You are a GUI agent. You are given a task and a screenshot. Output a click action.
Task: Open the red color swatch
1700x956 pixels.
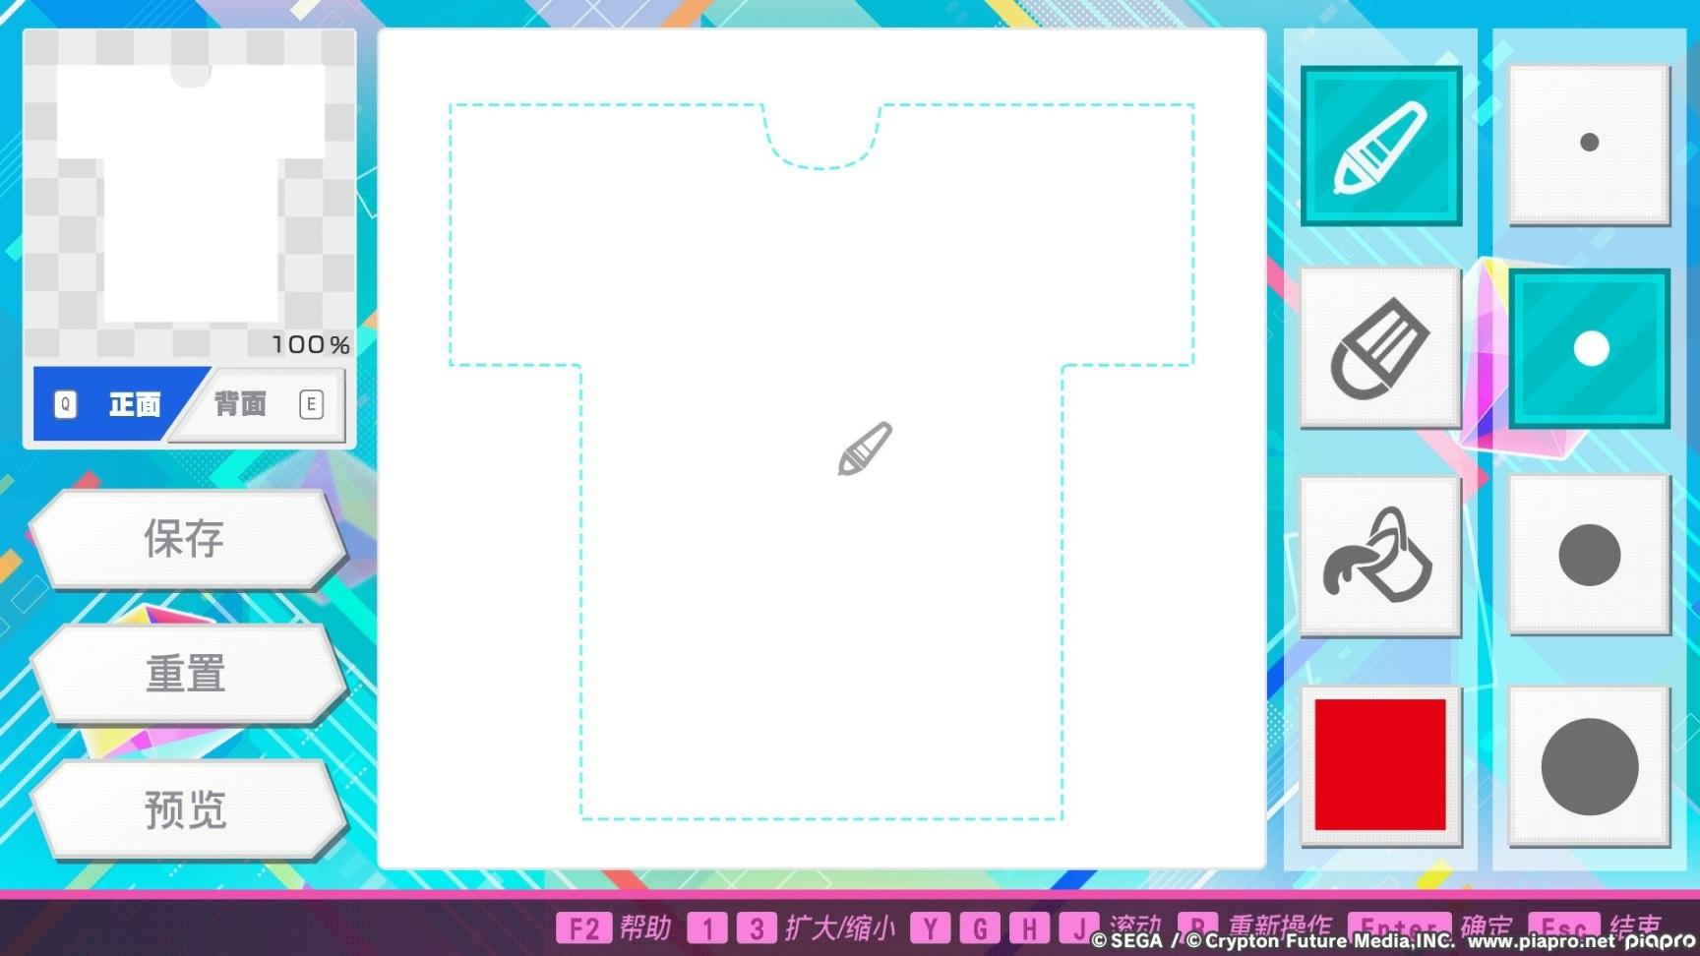click(1381, 766)
